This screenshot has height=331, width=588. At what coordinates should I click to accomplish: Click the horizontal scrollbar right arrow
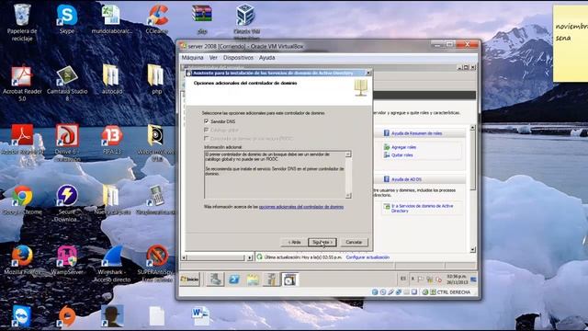click(250, 257)
